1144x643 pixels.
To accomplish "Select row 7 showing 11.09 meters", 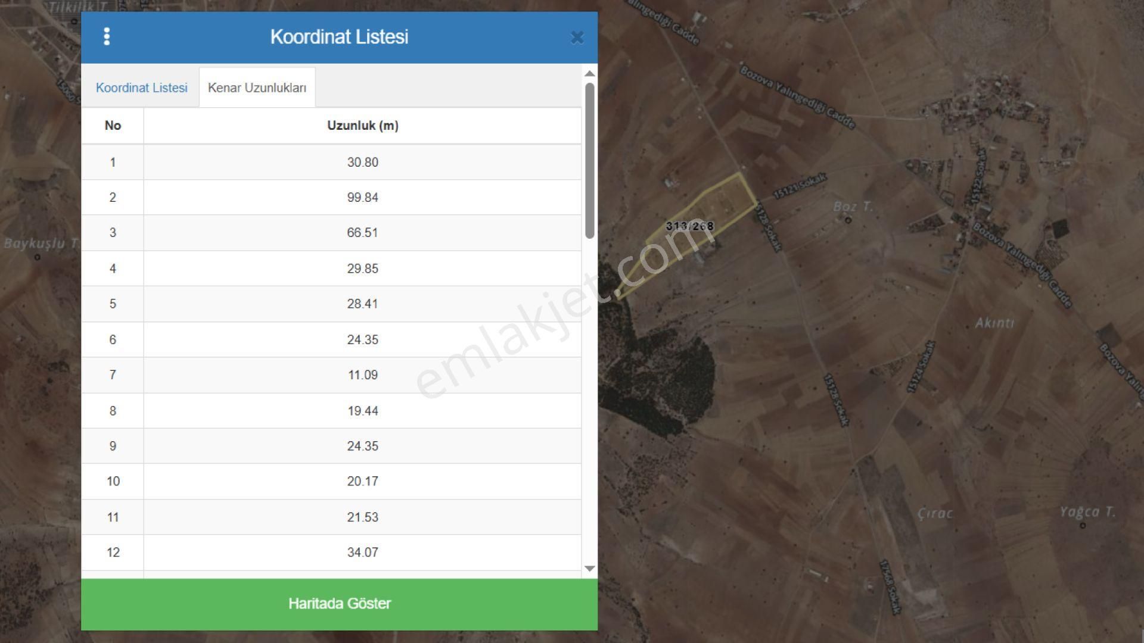I will click(362, 375).
